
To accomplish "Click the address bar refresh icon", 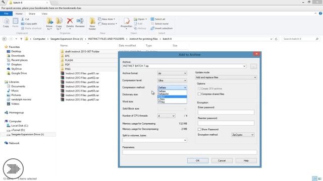I will coord(276,39).
